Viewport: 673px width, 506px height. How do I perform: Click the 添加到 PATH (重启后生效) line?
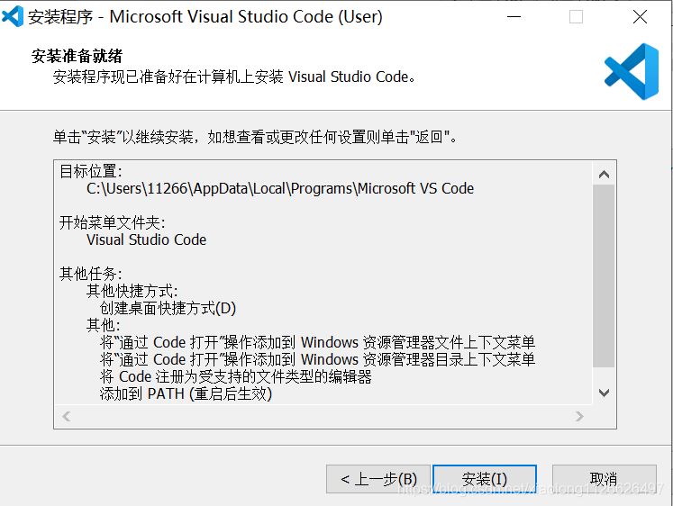click(186, 393)
